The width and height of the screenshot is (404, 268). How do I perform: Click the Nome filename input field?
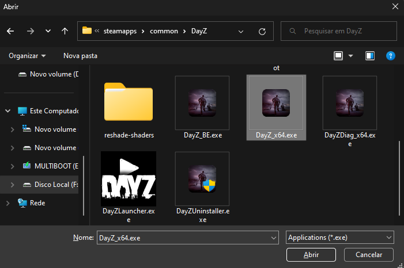[x=187, y=238]
